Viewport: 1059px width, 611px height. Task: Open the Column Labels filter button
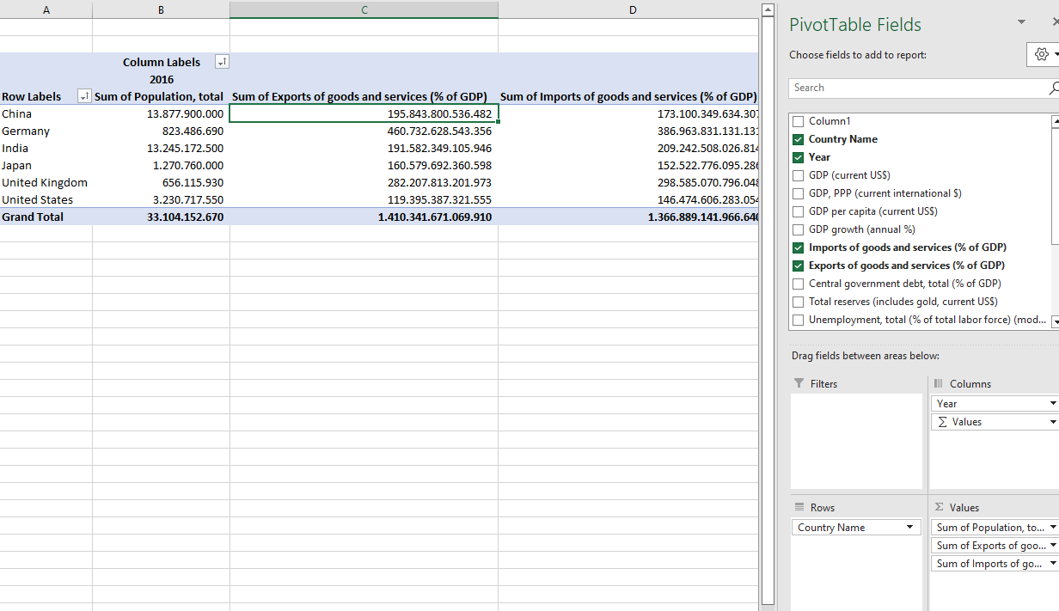click(222, 62)
